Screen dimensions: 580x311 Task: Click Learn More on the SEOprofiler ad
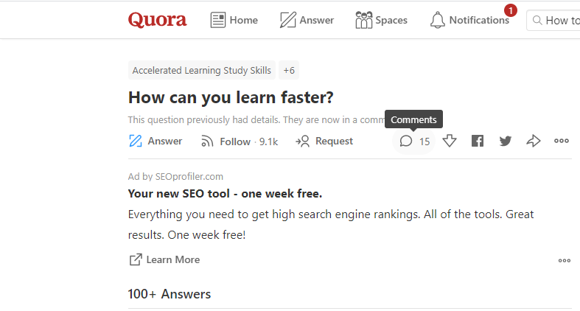164,259
